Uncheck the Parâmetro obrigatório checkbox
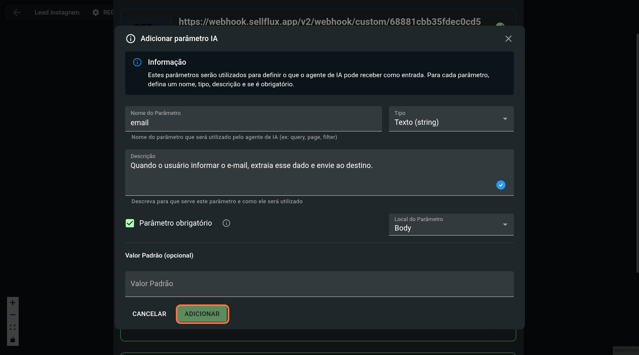This screenshot has height=355, width=639. click(x=130, y=223)
